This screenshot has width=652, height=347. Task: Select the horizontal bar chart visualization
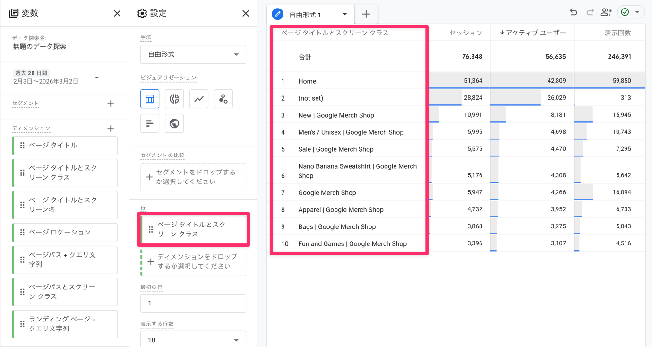coord(150,123)
